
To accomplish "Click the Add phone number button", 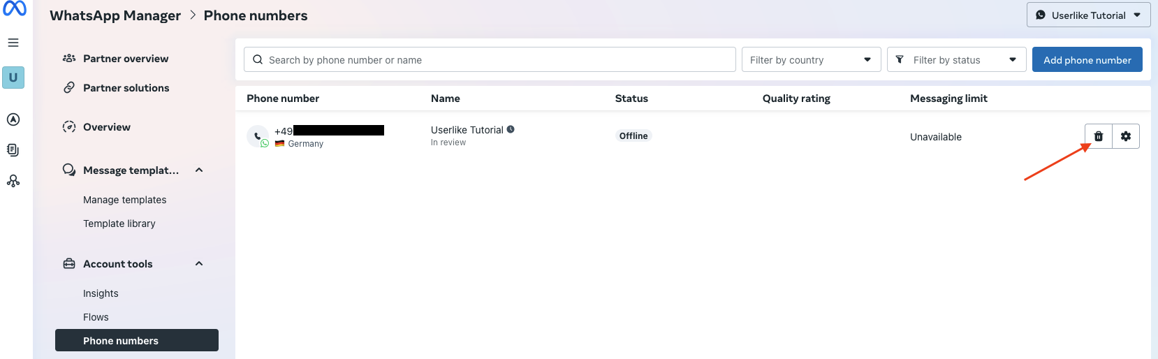I will [1087, 60].
